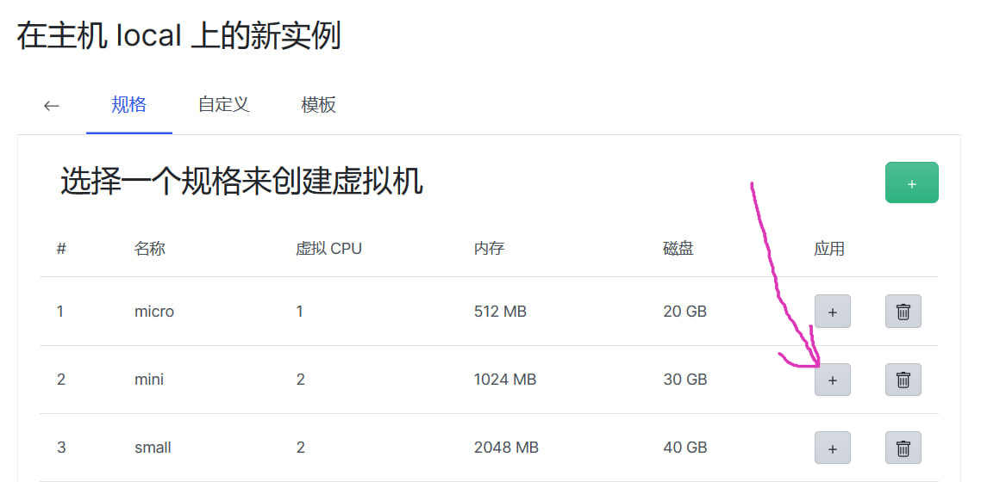Screen dimensions: 981x482
Task: Apply the mini flavor with plus icon
Action: tap(832, 380)
